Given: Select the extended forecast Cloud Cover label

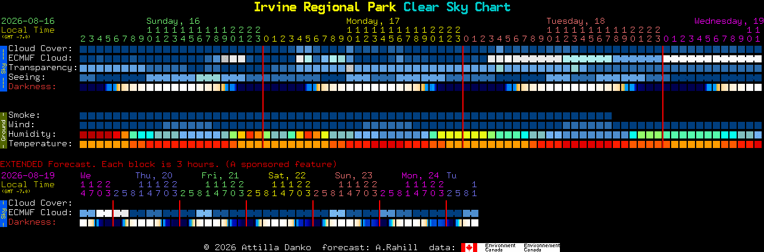Looking at the screenshot, I should [x=40, y=203].
